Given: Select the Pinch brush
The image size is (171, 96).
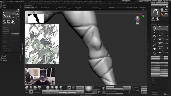Looking at the screenshot, I should (x=39, y=88).
